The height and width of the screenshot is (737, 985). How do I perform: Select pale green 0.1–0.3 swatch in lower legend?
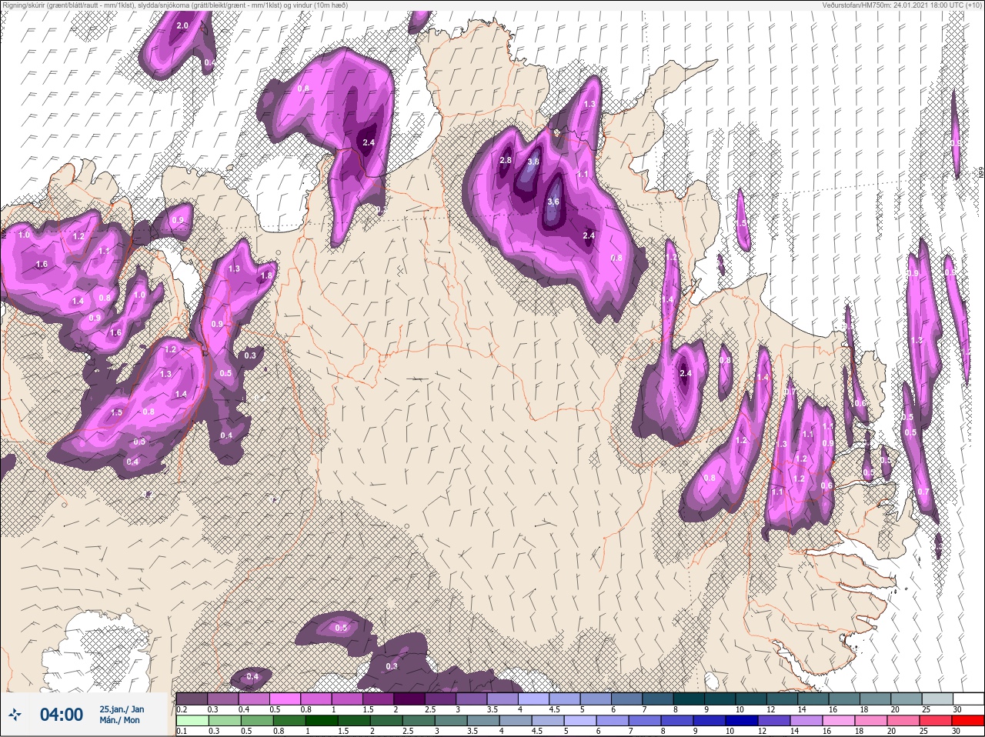tap(192, 722)
